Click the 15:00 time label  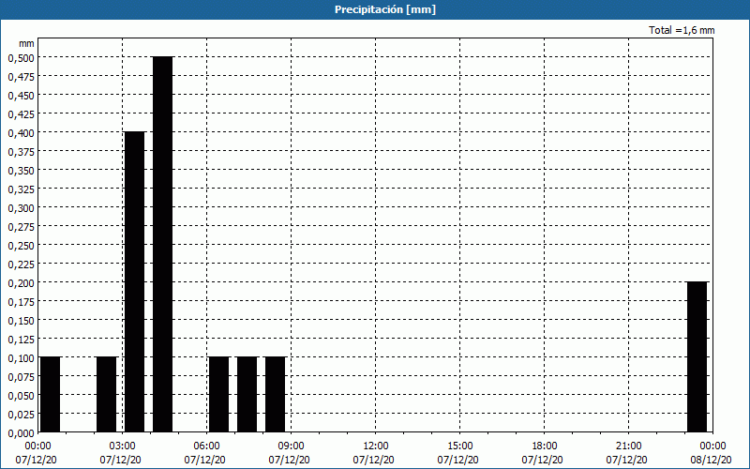[460, 446]
